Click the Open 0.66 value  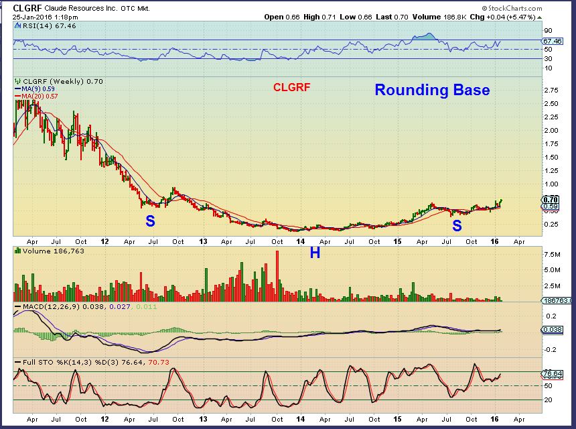point(282,17)
